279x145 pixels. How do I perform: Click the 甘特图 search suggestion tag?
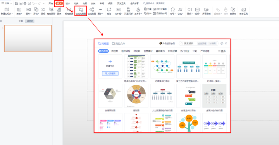212,43
